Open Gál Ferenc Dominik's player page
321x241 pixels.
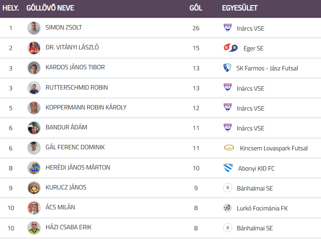(x=75, y=147)
